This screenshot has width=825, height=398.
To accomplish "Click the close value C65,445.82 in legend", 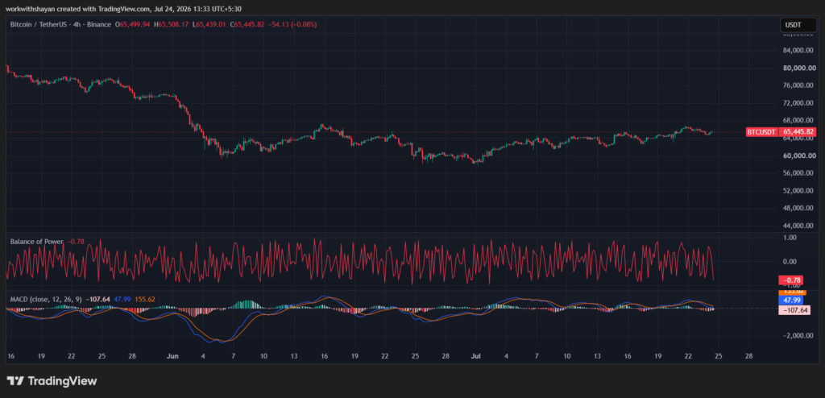I will (x=248, y=24).
